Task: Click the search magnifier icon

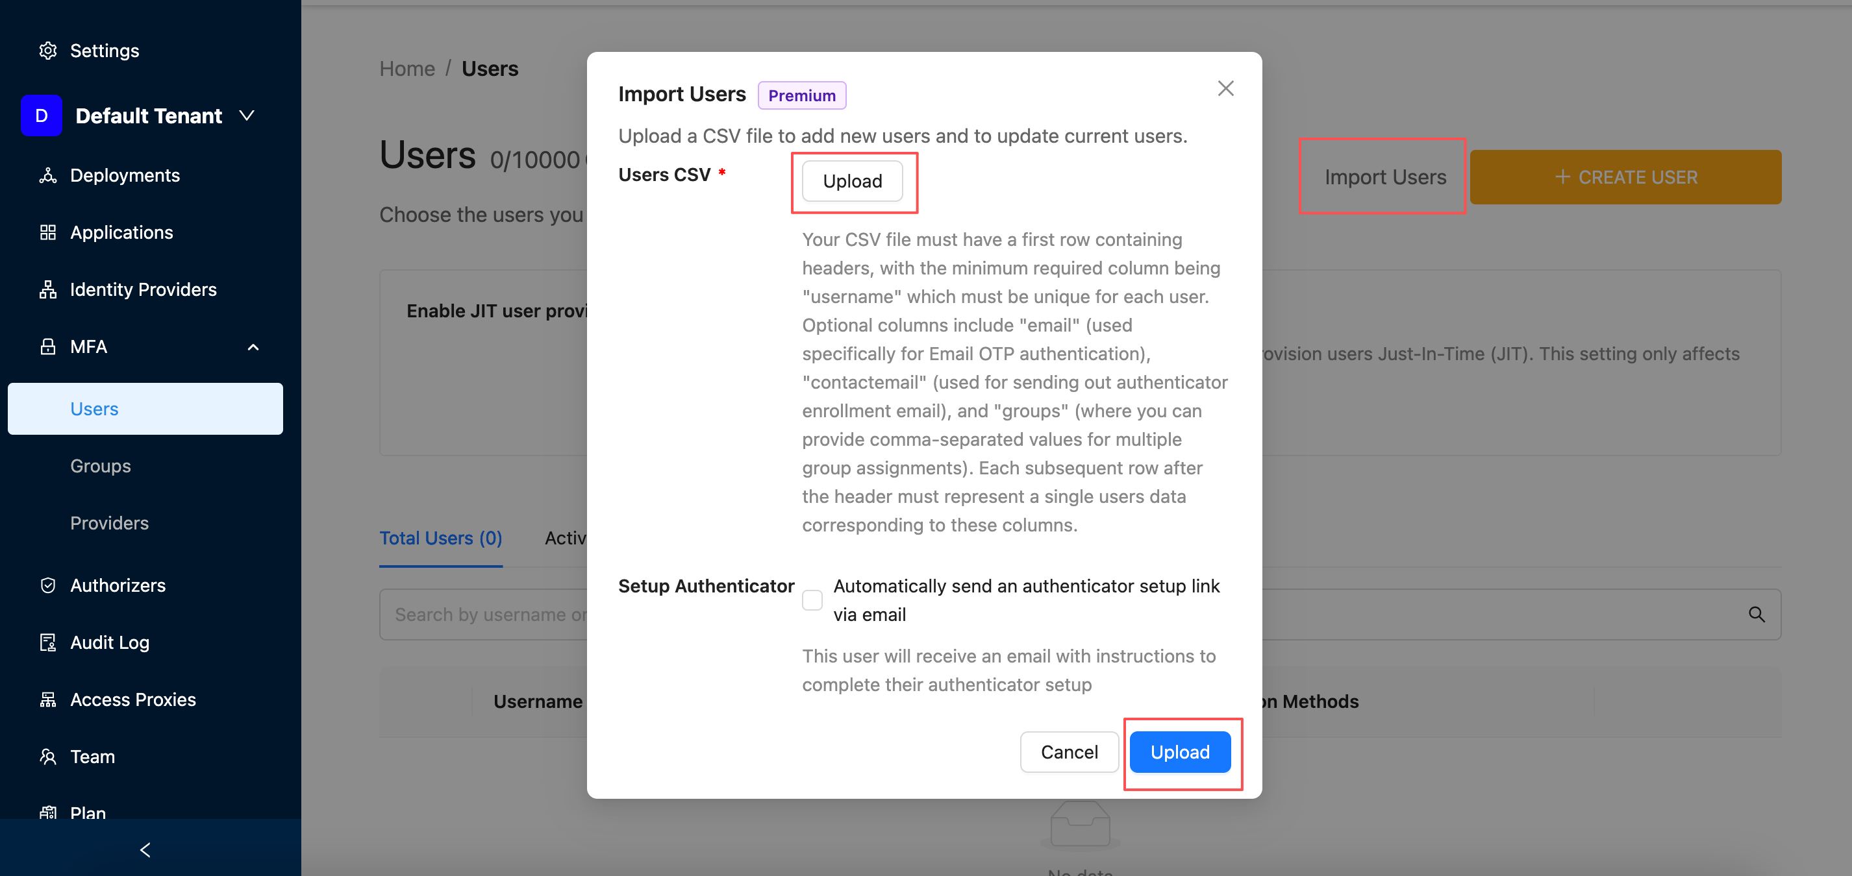Action: 1756,614
